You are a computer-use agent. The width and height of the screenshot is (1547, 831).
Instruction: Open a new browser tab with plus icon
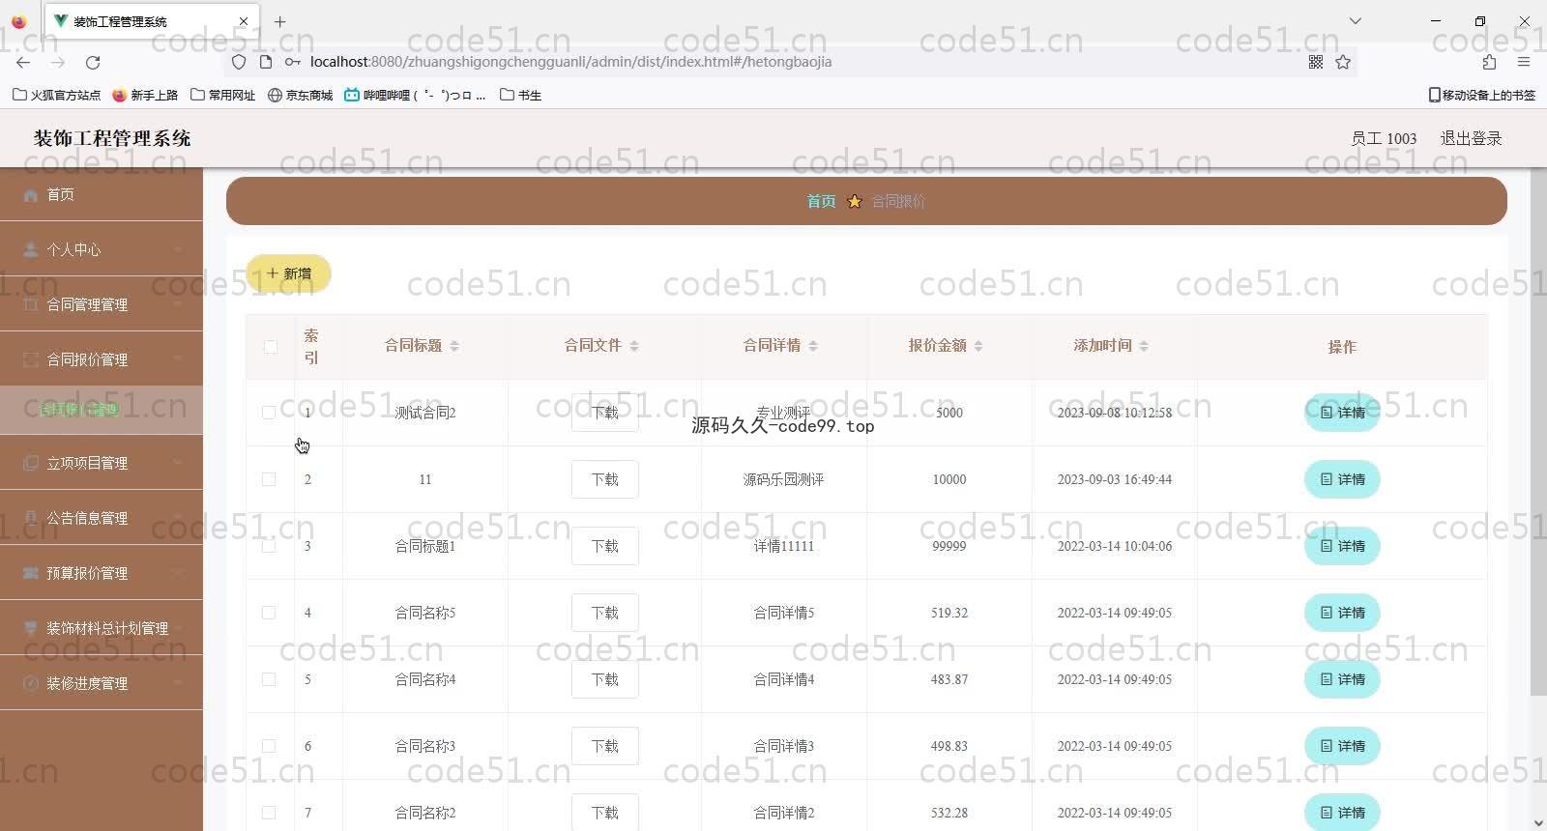[279, 21]
